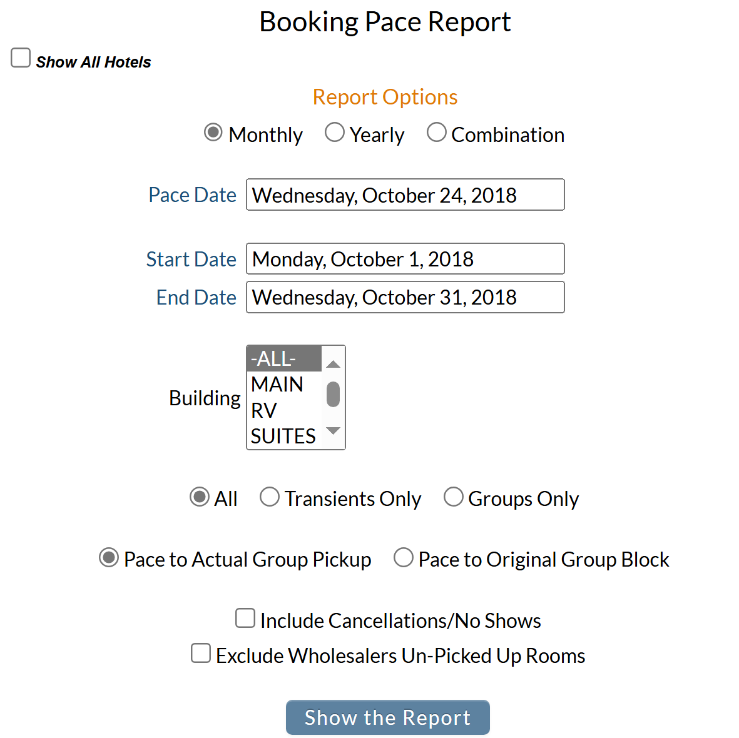Select RV in the Building list

(x=264, y=410)
